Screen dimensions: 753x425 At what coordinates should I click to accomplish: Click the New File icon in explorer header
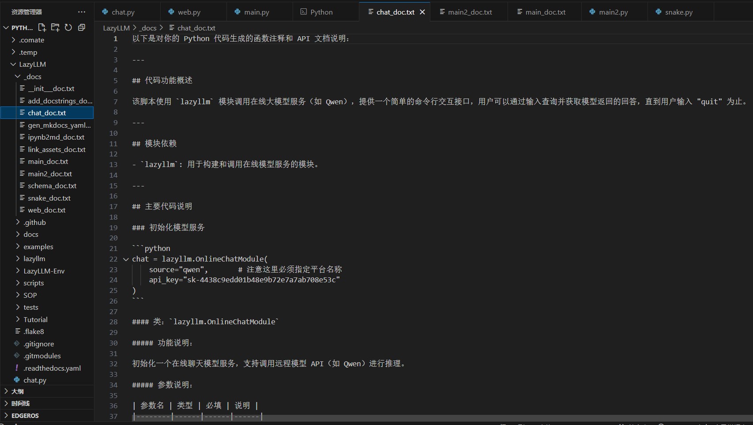(42, 27)
